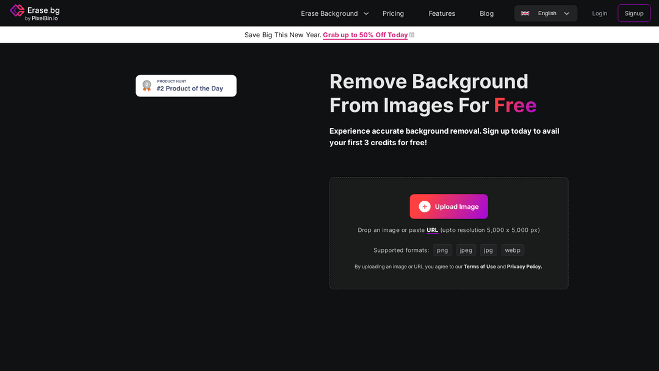The image size is (659, 371).
Task: Select the jpeg format tag
Action: click(x=466, y=250)
